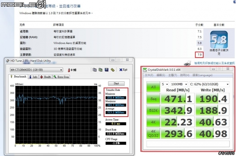This screenshot has width=236, height=156.
Task: Click the 293.6 4K QD32 read value
Action: pyautogui.click(x=178, y=134)
